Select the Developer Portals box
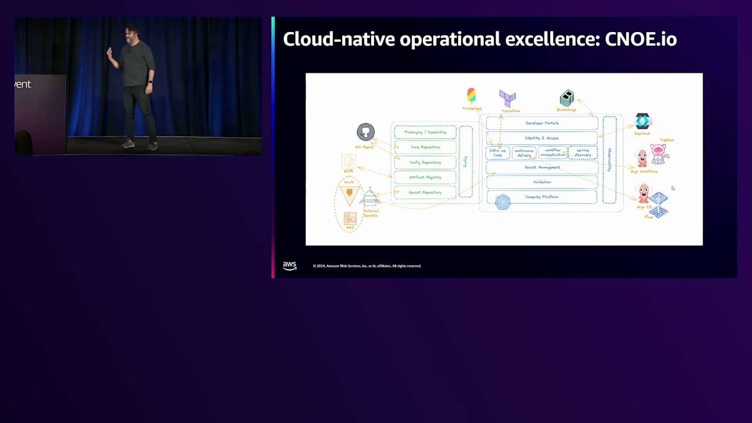Viewport: 752px width, 423px height. [542, 123]
